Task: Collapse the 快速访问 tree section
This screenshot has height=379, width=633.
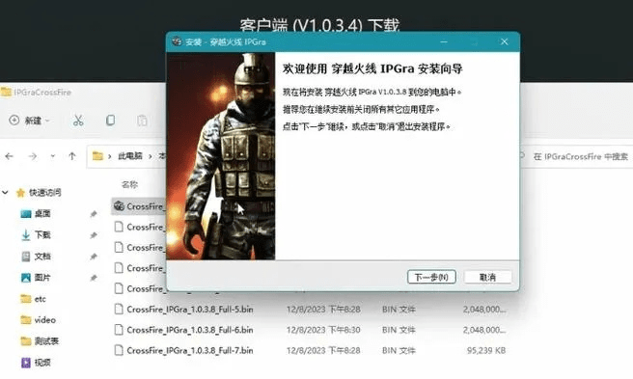Action: click(5, 193)
